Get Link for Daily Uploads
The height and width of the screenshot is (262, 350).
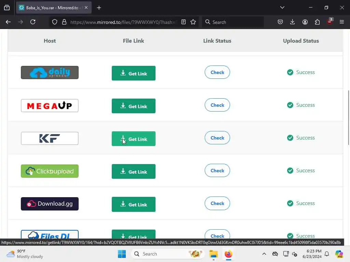(134, 73)
